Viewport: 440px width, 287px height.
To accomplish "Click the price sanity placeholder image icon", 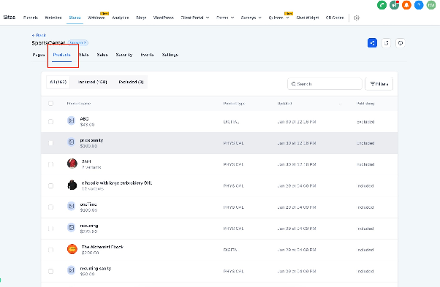I will (x=72, y=142).
